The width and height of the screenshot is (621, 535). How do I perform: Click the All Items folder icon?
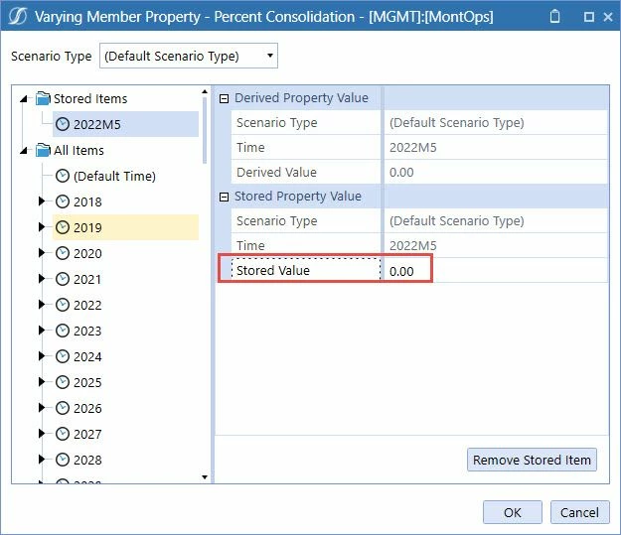(43, 150)
